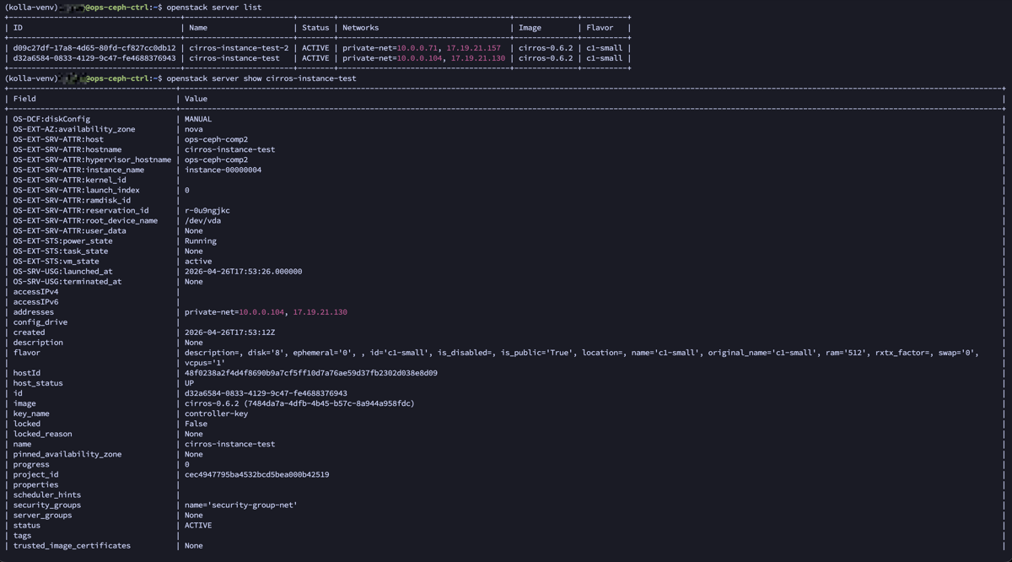Click the OS-EXT-STS:task_state field
Viewport: 1012px width, 562px height.
click(x=61, y=251)
